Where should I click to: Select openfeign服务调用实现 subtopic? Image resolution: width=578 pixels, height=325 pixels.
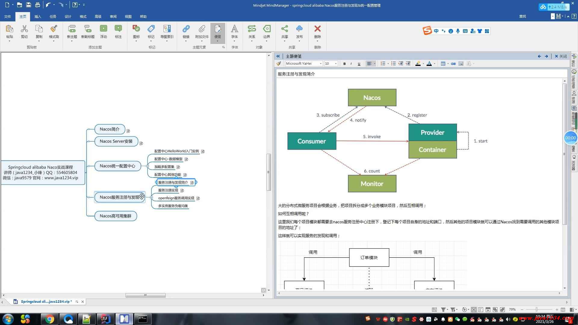(x=176, y=198)
